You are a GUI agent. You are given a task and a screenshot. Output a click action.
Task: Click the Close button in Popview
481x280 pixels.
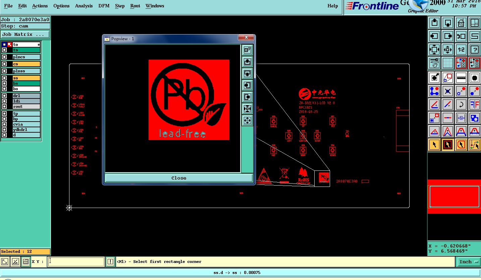pos(179,178)
